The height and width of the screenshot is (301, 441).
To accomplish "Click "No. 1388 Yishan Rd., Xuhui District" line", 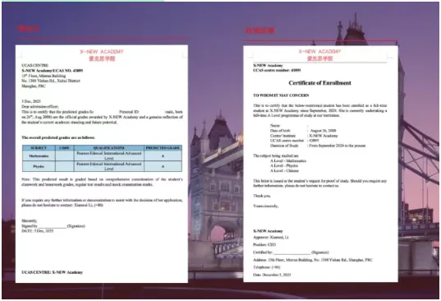I will pyautogui.click(x=51, y=81).
